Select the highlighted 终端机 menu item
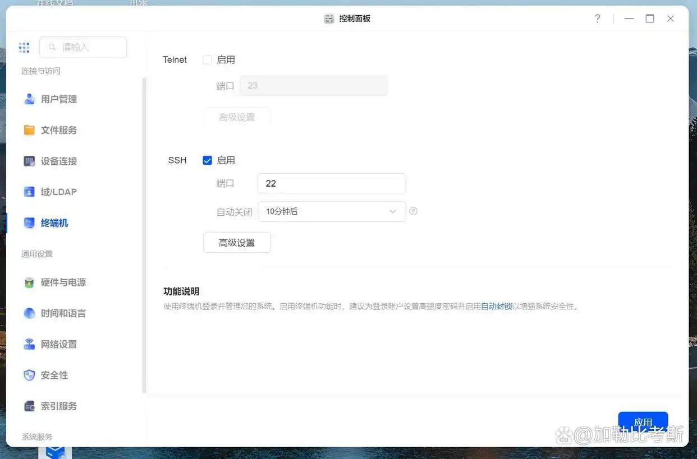The height and width of the screenshot is (459, 697). tap(54, 222)
